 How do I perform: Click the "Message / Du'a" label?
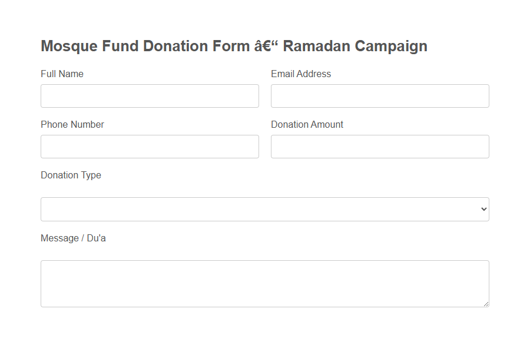pos(73,238)
